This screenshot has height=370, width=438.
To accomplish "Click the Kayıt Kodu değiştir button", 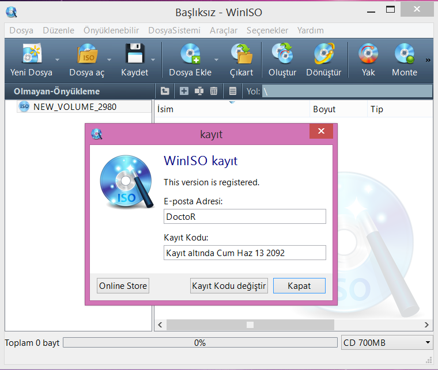I will pos(229,286).
